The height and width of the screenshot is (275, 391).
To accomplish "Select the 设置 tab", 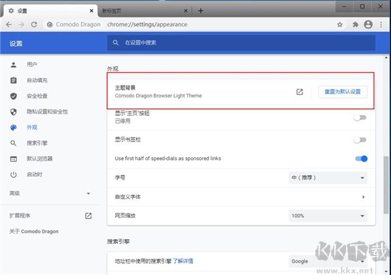I will (50, 10).
